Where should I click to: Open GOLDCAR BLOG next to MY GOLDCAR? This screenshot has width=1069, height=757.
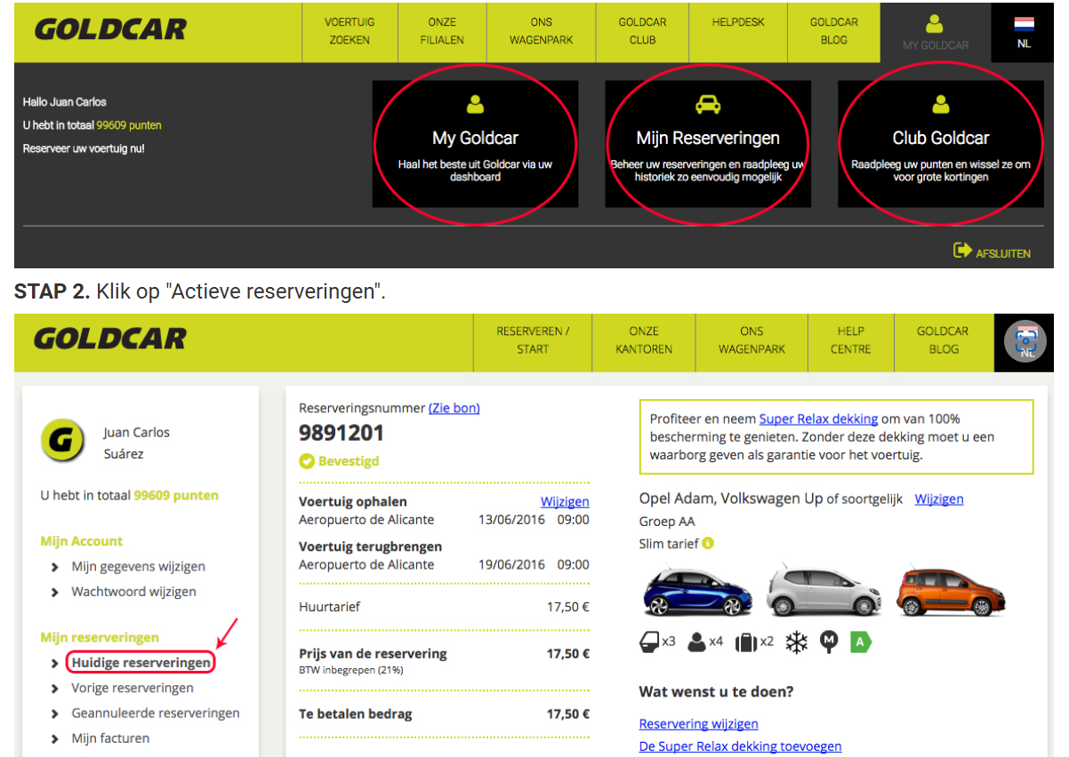coord(834,31)
